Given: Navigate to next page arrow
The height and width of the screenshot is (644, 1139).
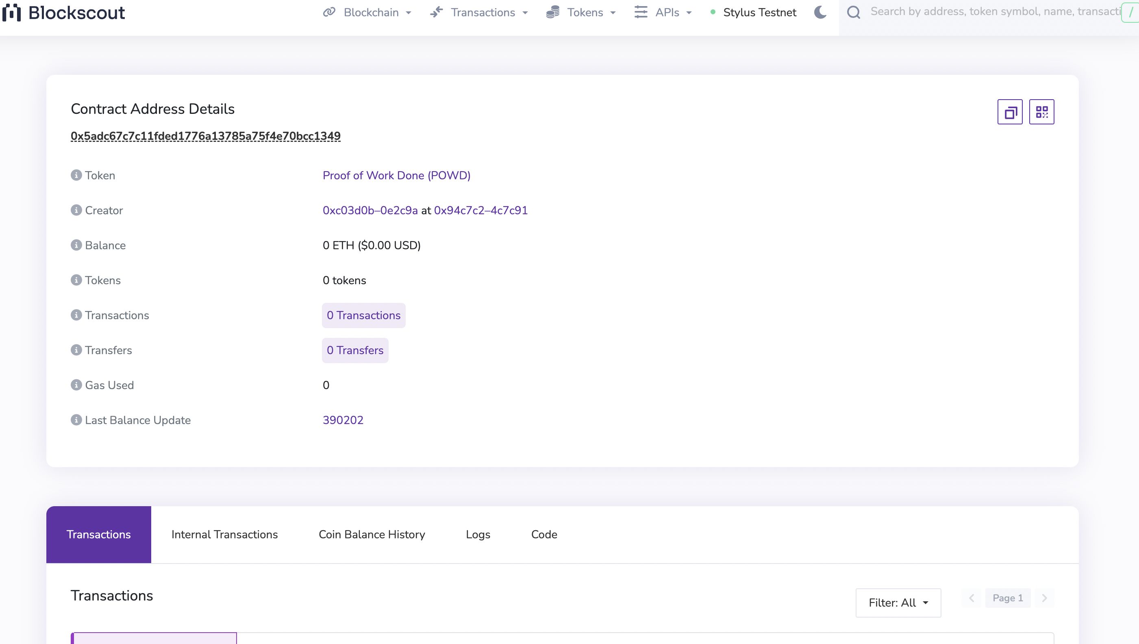Looking at the screenshot, I should (1044, 598).
